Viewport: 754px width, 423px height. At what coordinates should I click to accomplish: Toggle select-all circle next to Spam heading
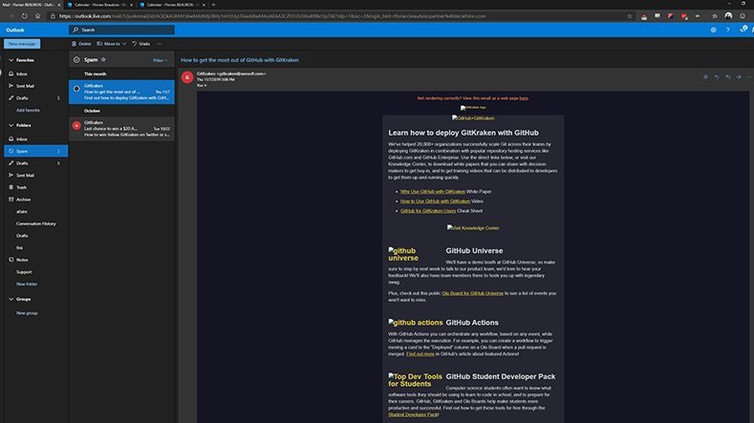(75, 59)
